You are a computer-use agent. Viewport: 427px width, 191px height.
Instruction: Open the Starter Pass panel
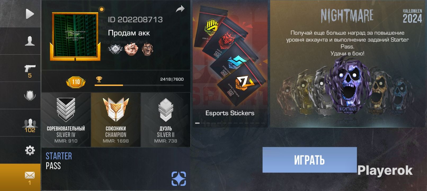tap(116, 169)
